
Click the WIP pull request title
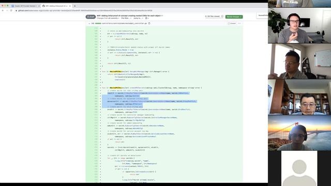tap(129, 16)
